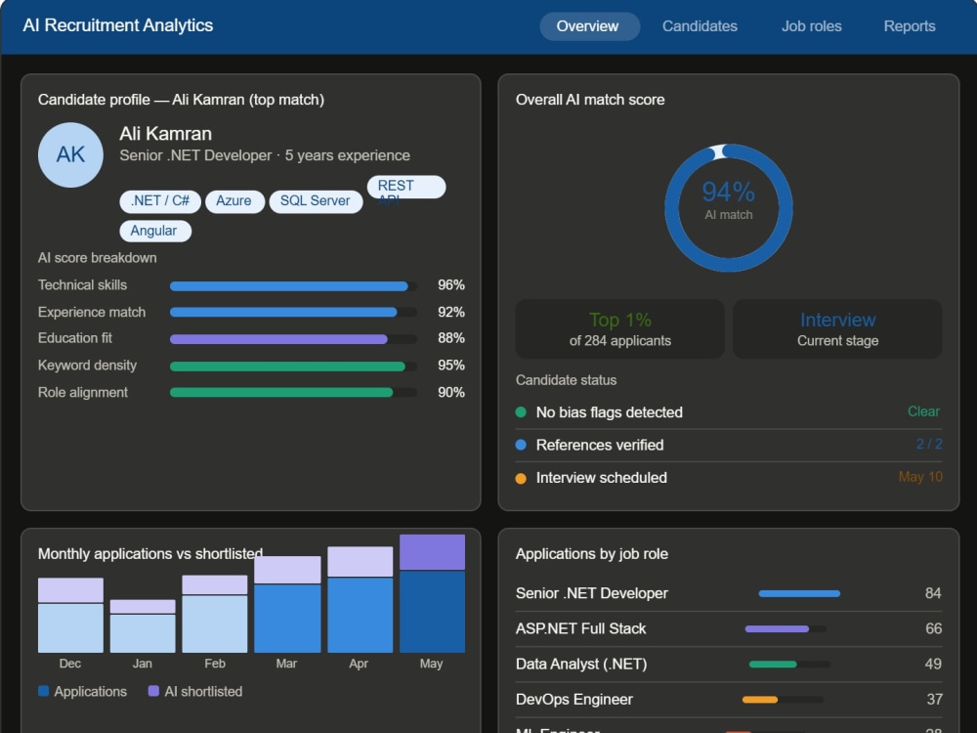
Task: Click the DevOps Engineer role row
Action: click(729, 700)
